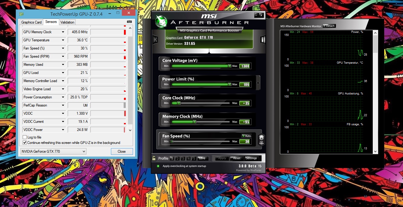Image resolution: width=403 pixels, height=207 pixels.
Task: Click the Hardware Monitor scroll down arrow
Action: click(375, 151)
